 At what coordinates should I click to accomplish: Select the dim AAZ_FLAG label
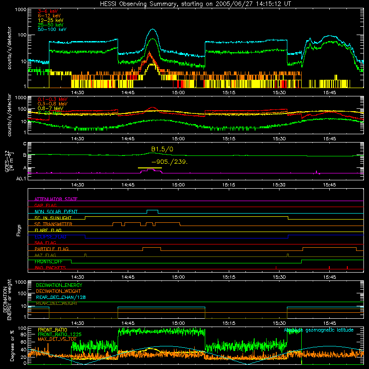click(45, 255)
